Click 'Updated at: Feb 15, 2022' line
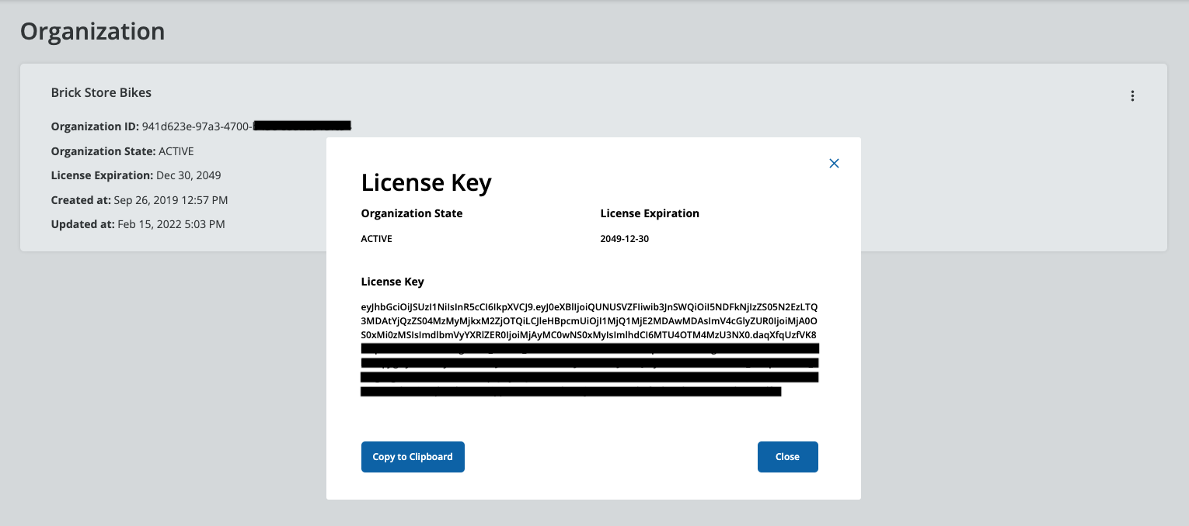 click(138, 224)
